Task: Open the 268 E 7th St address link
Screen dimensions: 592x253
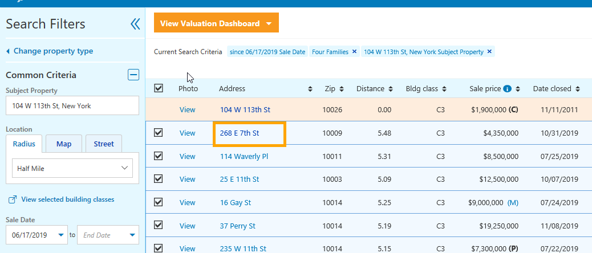Action: coord(240,133)
